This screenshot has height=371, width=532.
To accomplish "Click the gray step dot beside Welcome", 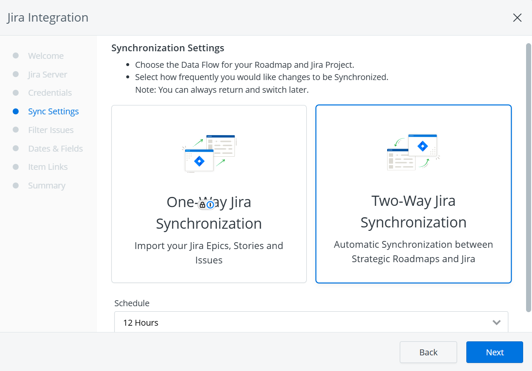I will coord(16,55).
